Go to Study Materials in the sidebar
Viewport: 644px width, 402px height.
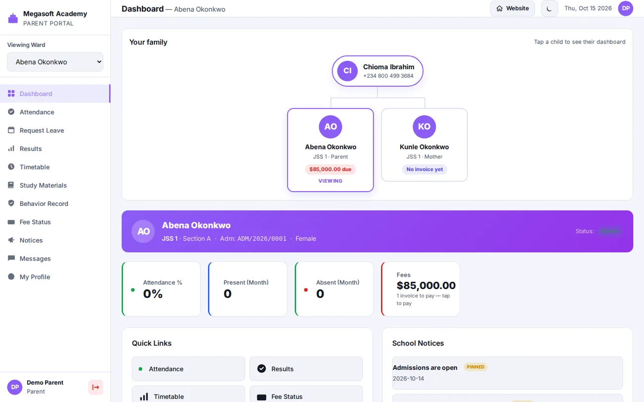[x=55, y=185]
